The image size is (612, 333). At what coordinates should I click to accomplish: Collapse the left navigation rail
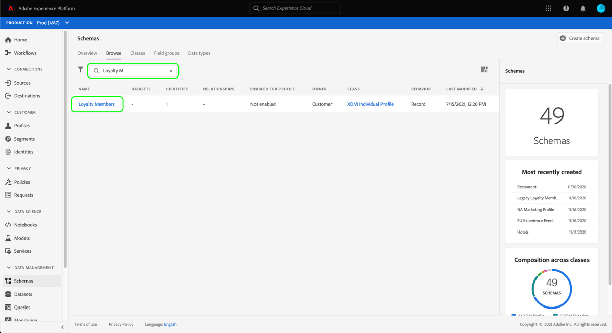pyautogui.click(x=62, y=327)
